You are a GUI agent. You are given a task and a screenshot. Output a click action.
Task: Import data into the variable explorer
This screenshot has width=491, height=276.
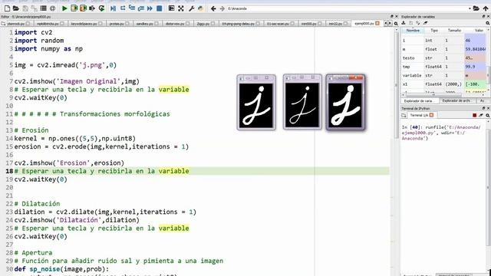404,23
